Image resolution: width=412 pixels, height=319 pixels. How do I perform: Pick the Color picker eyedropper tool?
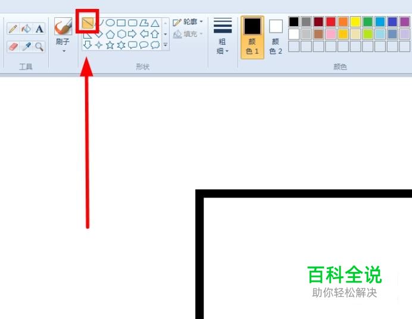tap(26, 47)
